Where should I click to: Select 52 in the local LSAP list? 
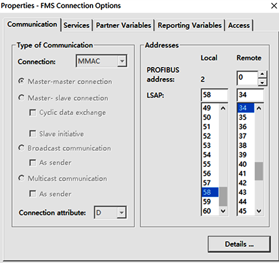pyautogui.click(x=210, y=136)
